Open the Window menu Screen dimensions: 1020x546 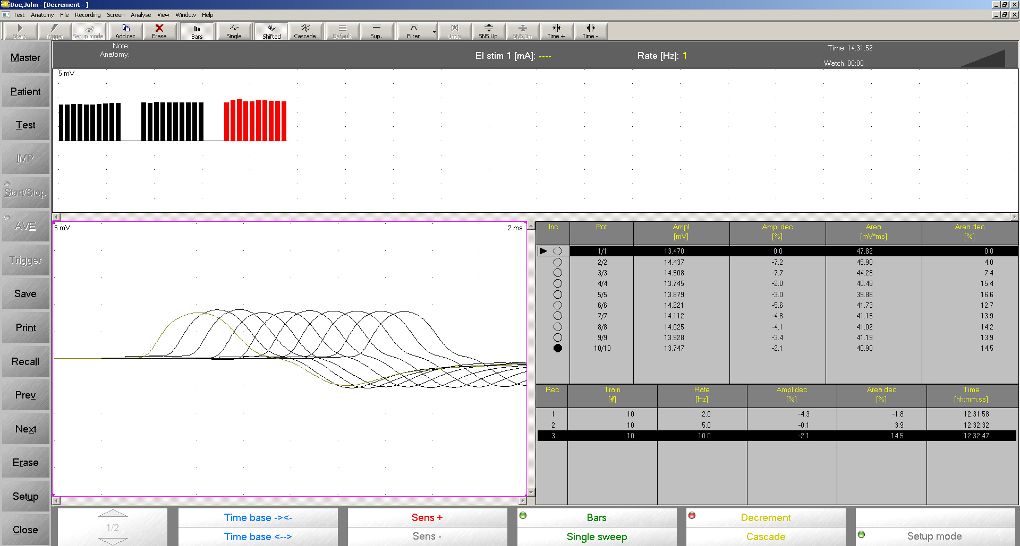tap(185, 15)
